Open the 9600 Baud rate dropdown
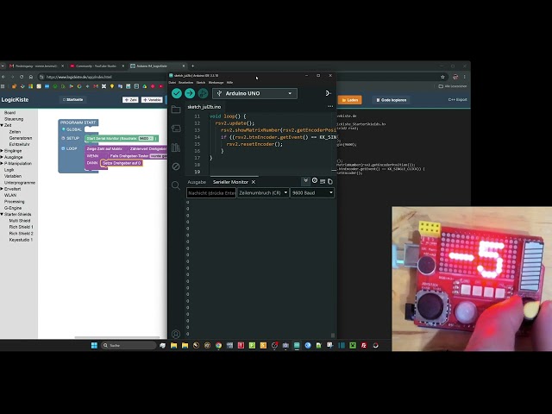Image resolution: width=552 pixels, height=414 pixels. pos(312,193)
